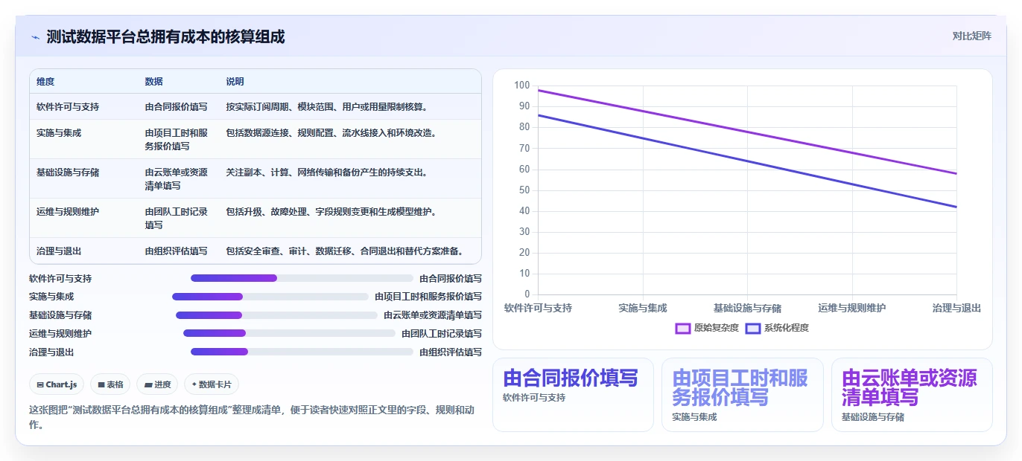Open the 由项目工时和服务报价填写 data card
The width and height of the screenshot is (1022, 461).
[x=742, y=395]
